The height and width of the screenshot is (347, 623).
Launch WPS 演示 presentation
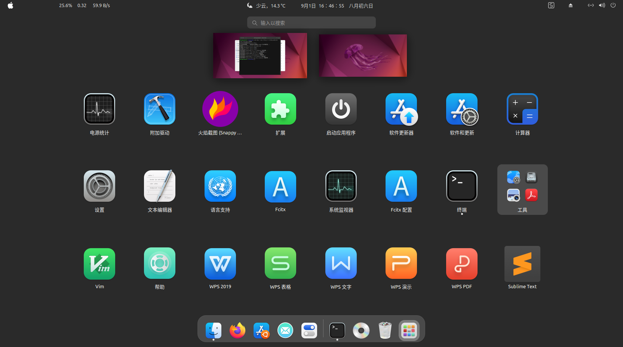tap(401, 263)
